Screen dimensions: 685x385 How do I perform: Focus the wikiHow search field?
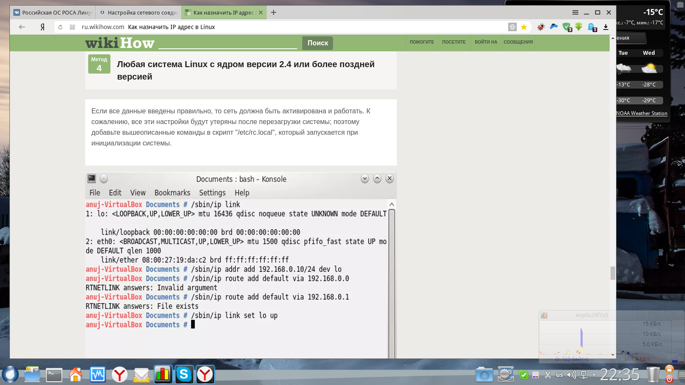click(x=228, y=43)
